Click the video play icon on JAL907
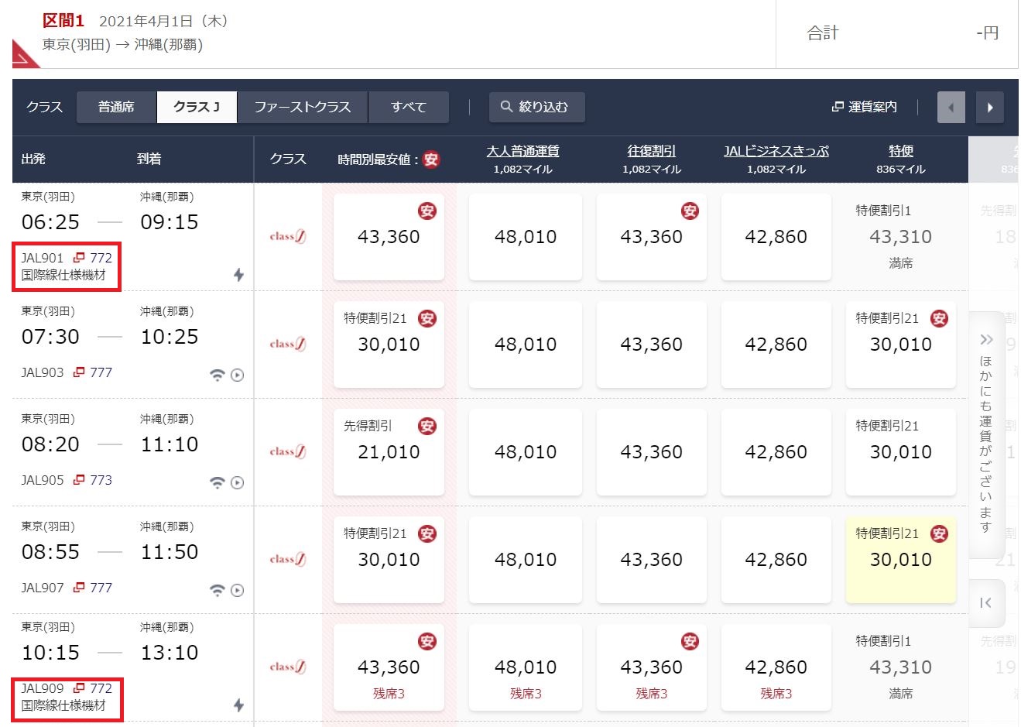Image resolution: width=1021 pixels, height=727 pixels. point(238,591)
